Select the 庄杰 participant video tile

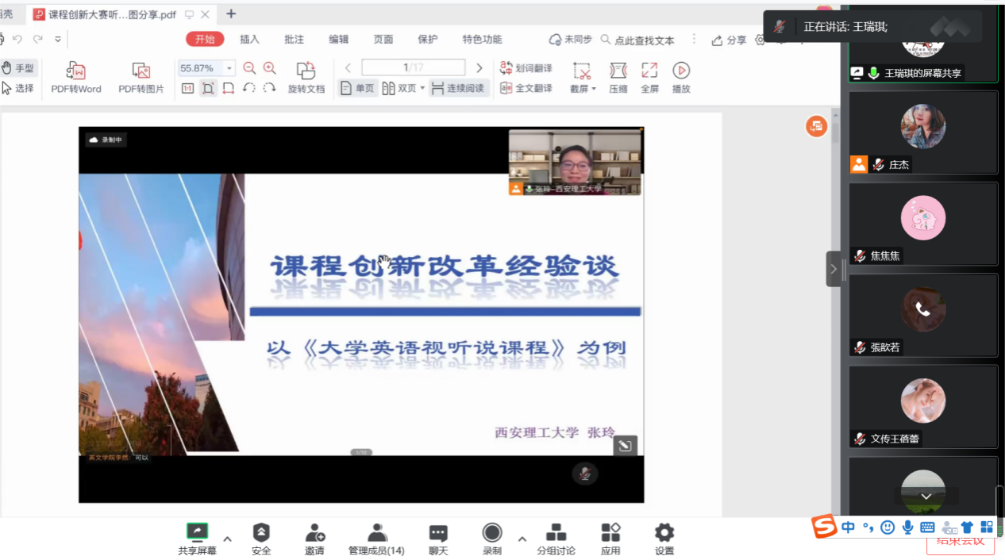tap(923, 132)
